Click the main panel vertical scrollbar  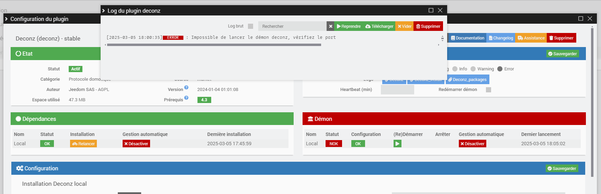coord(592,102)
